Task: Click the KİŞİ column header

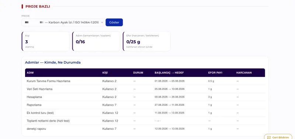Action: [105, 72]
